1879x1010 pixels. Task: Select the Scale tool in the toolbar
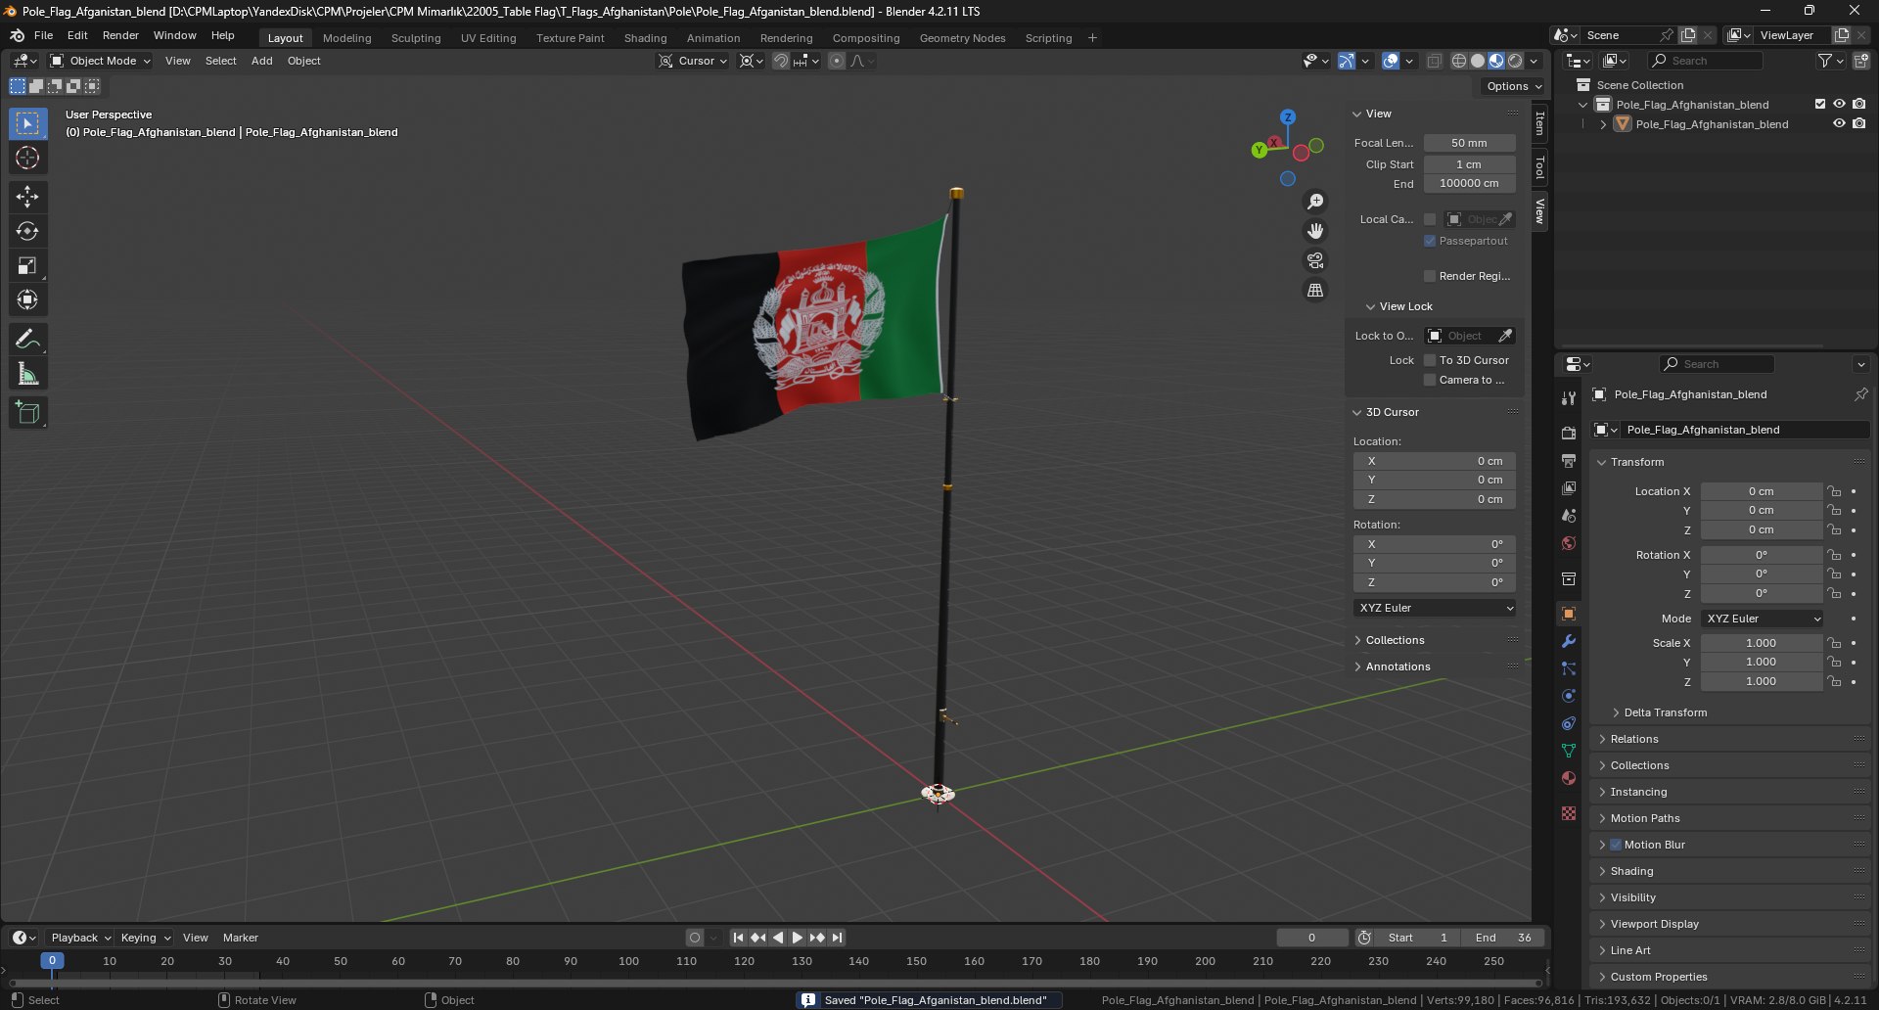[x=27, y=265]
